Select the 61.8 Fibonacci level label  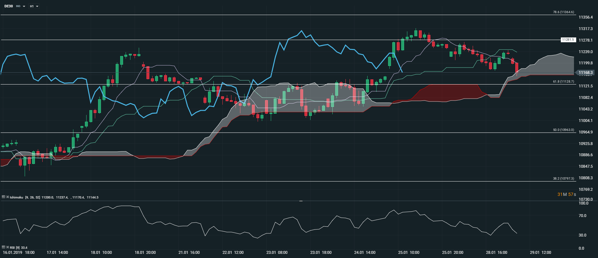coord(563,82)
